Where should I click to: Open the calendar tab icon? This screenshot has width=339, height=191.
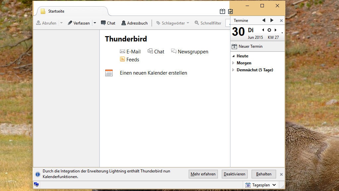pyautogui.click(x=222, y=11)
